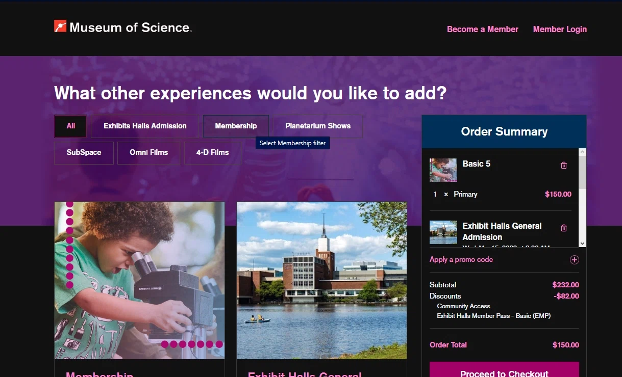Expand Apply a promo code
The width and height of the screenshot is (622, 377).
point(461,259)
